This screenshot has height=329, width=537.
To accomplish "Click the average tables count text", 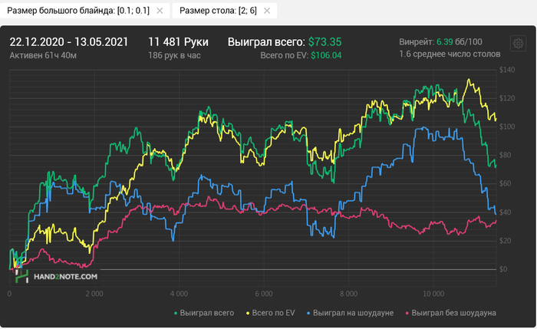I will tap(450, 54).
